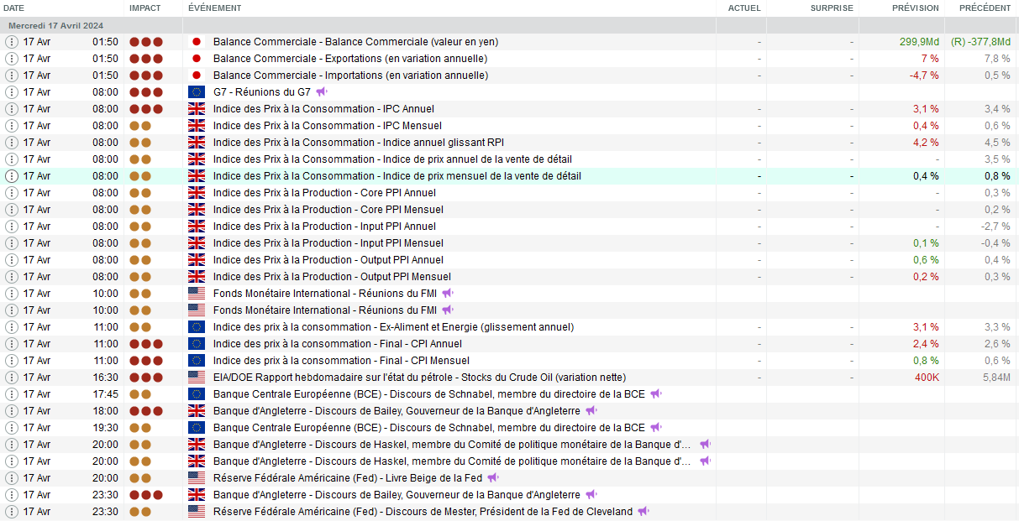Open details icon for EIA/DOE Rapport hebdomadaire row
The image size is (1019, 521).
click(x=12, y=378)
